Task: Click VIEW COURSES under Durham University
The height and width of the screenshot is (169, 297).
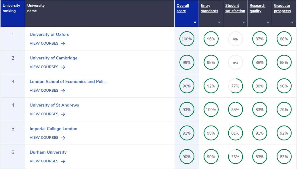Action: [x=47, y=161]
